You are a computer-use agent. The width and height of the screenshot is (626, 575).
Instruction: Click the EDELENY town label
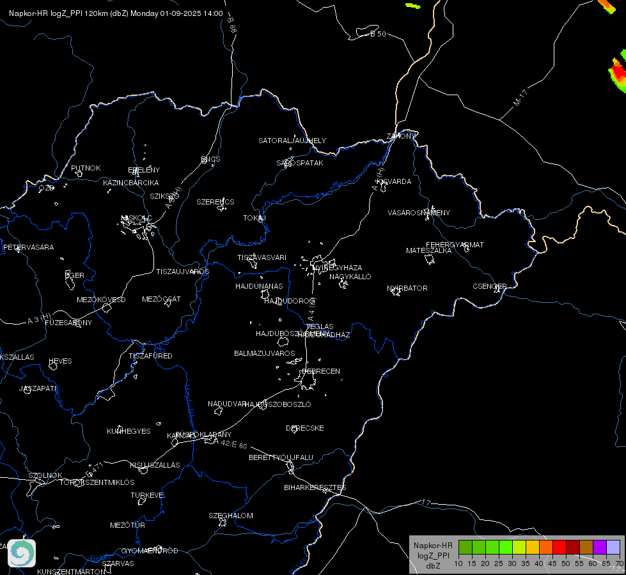point(144,169)
